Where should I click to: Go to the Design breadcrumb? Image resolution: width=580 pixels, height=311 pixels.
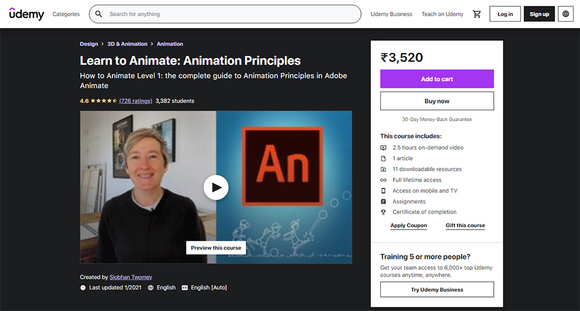click(89, 44)
